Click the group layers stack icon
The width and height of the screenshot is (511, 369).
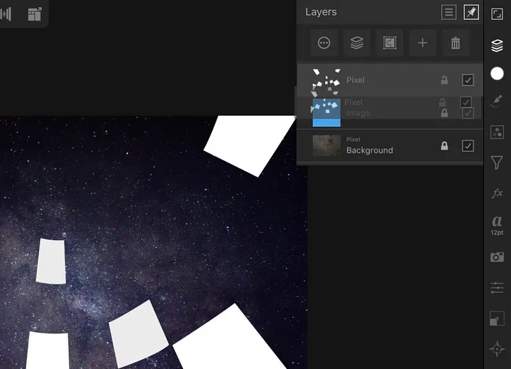(357, 43)
